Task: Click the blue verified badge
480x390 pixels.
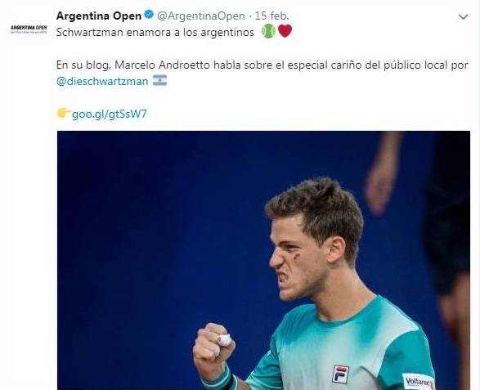Action: (149, 15)
